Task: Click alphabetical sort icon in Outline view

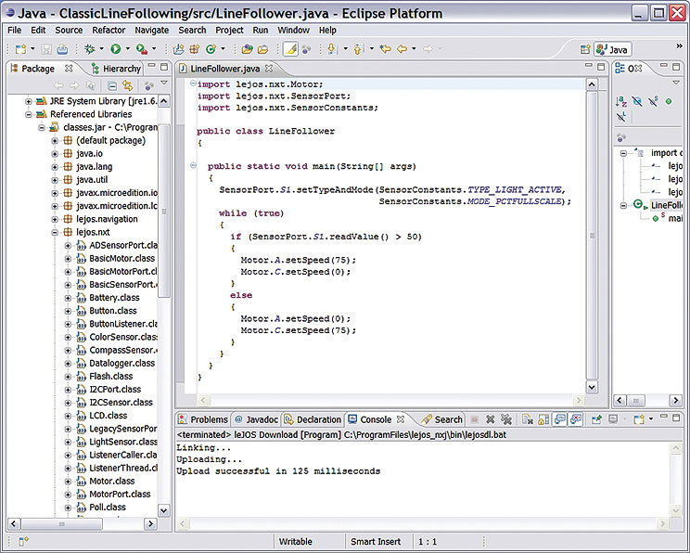Action: [x=621, y=102]
